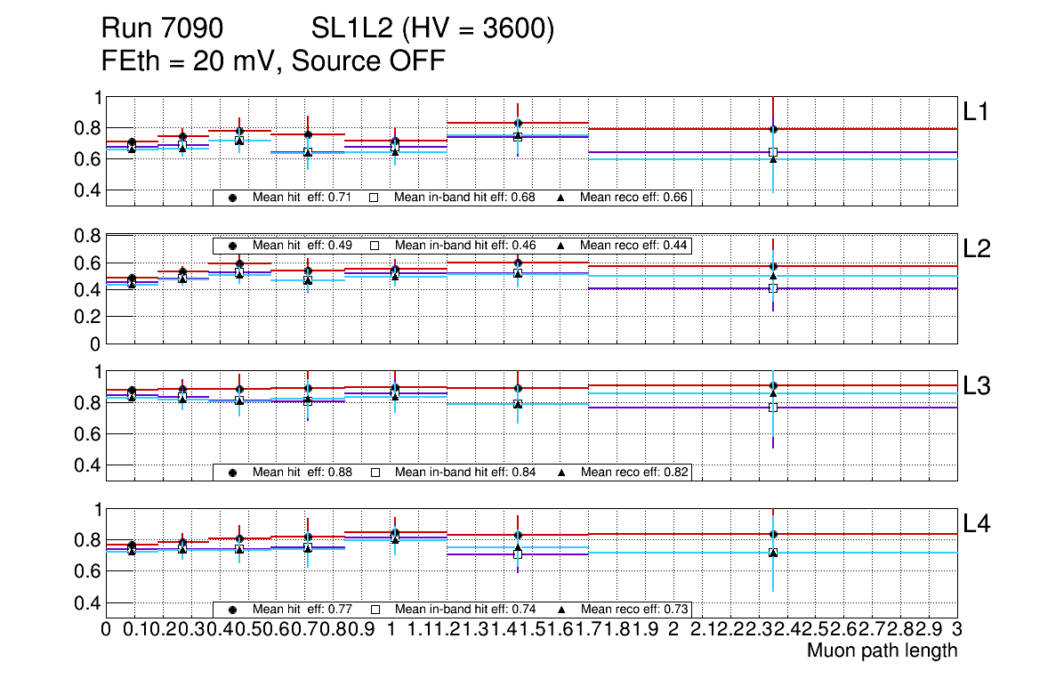Image resolution: width=1064 pixels, height=687 pixels.
Task: Click the triangle legend marker in L2 panel
Action: point(561,246)
